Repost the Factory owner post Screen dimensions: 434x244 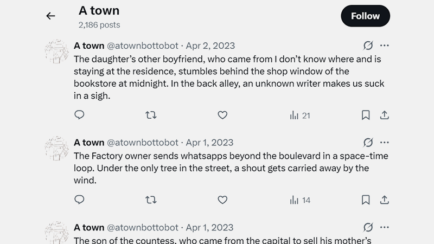click(151, 200)
